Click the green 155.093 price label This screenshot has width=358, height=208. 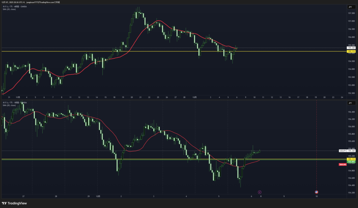351,162
